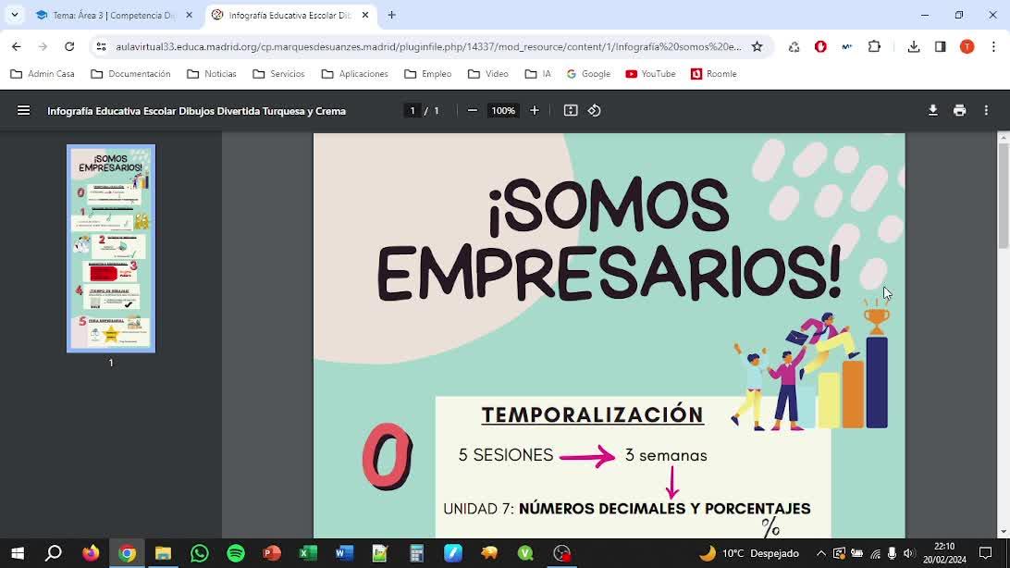Print the PDF document
The height and width of the screenshot is (568, 1010).
960,111
